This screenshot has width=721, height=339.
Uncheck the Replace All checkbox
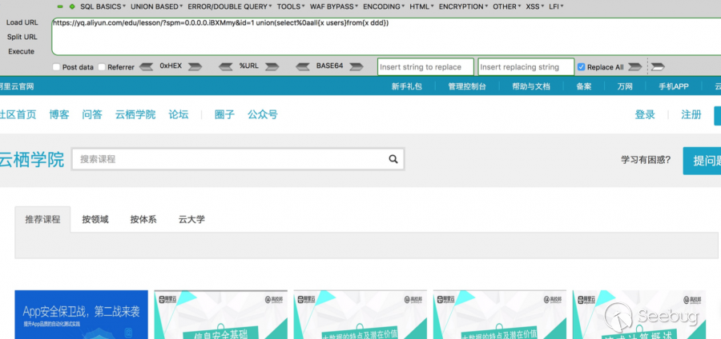(x=581, y=67)
